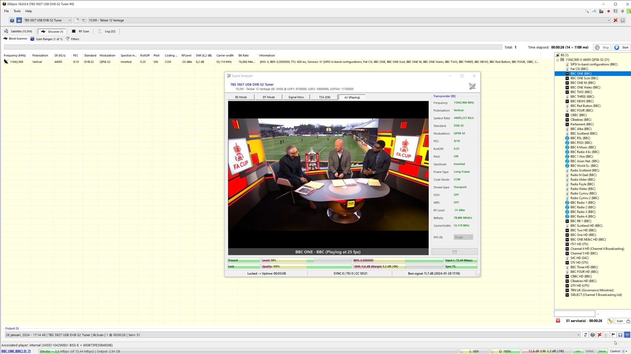
Task: Open the MIS Single dropdown
Action: [463, 237]
